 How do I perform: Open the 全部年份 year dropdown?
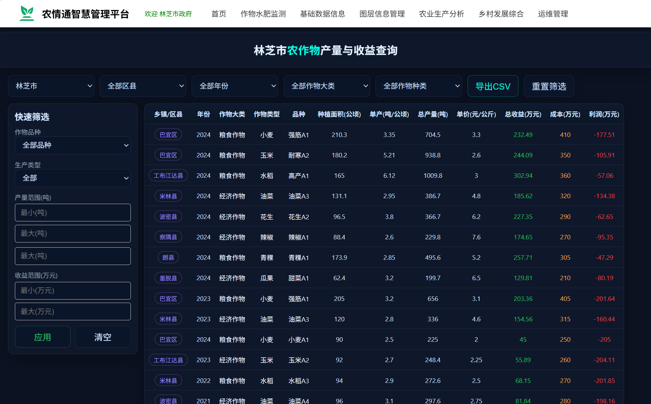(235, 86)
